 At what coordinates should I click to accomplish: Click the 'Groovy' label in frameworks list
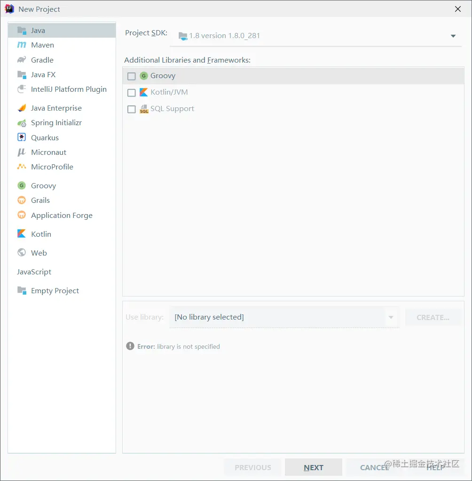pyautogui.click(x=163, y=76)
